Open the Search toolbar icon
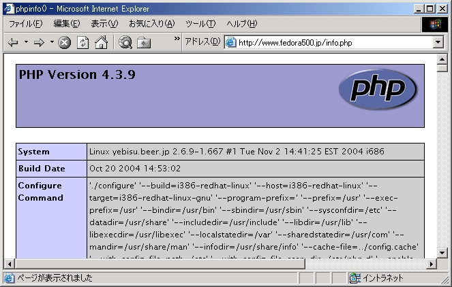Screen dimensions: 452x287 pyautogui.click(x=125, y=43)
